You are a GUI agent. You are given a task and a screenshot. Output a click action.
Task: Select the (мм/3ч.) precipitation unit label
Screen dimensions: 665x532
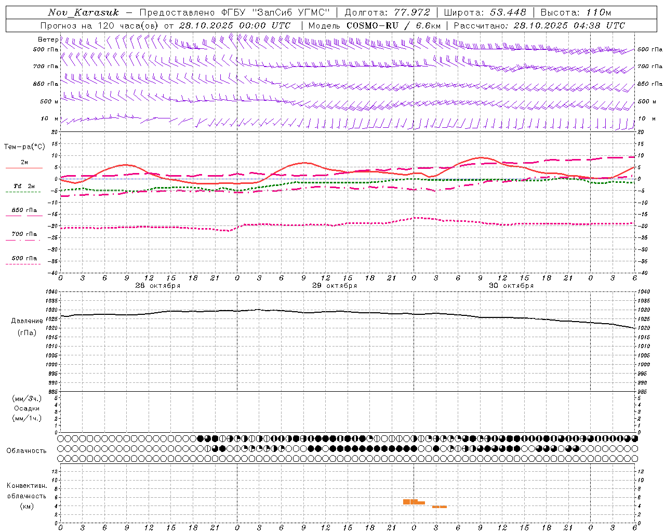tap(27, 398)
